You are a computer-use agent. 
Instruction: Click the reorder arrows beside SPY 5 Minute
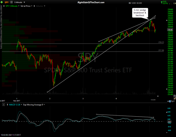pos(4,6)
